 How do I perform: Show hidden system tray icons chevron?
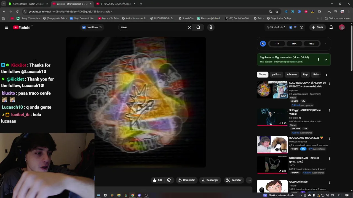301,195
